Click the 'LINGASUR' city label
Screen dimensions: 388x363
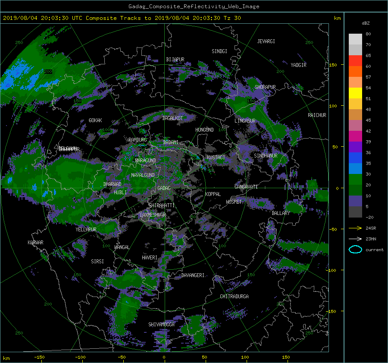[245, 121]
